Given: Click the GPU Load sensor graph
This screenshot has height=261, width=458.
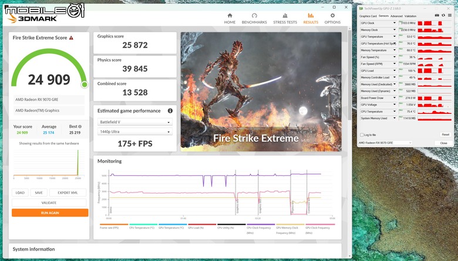Looking at the screenshot, I should [435, 71].
